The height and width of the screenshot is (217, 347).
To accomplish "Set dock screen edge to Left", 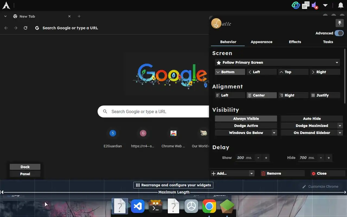I will pos(262,72).
